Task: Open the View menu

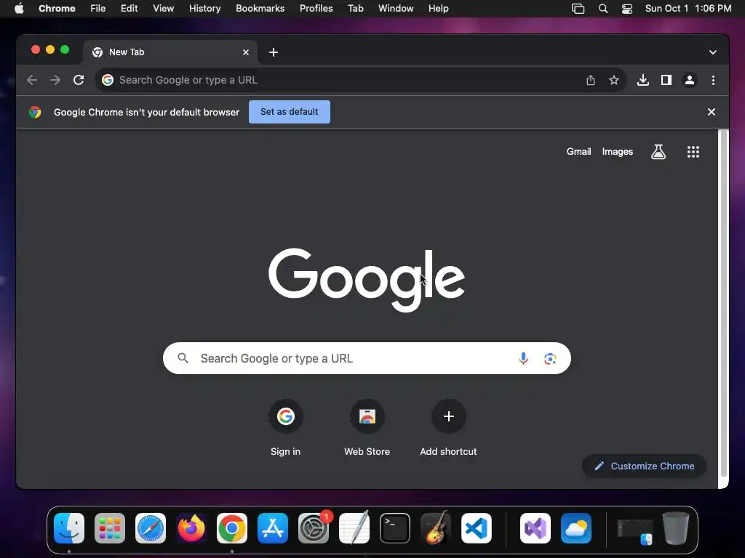Action: [x=164, y=9]
